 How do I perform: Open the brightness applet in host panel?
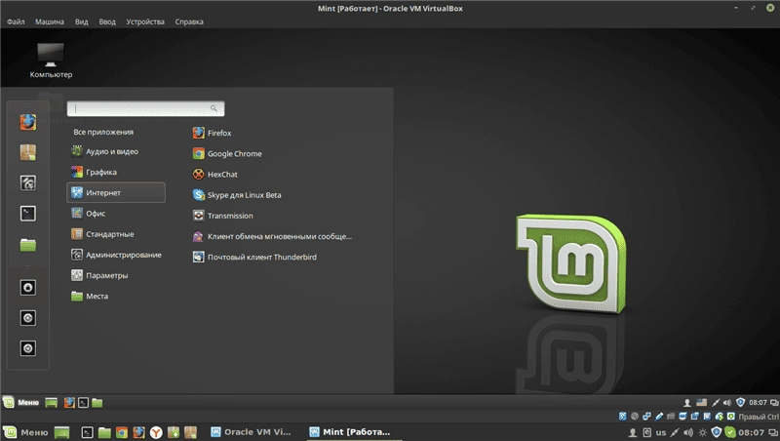point(702,432)
